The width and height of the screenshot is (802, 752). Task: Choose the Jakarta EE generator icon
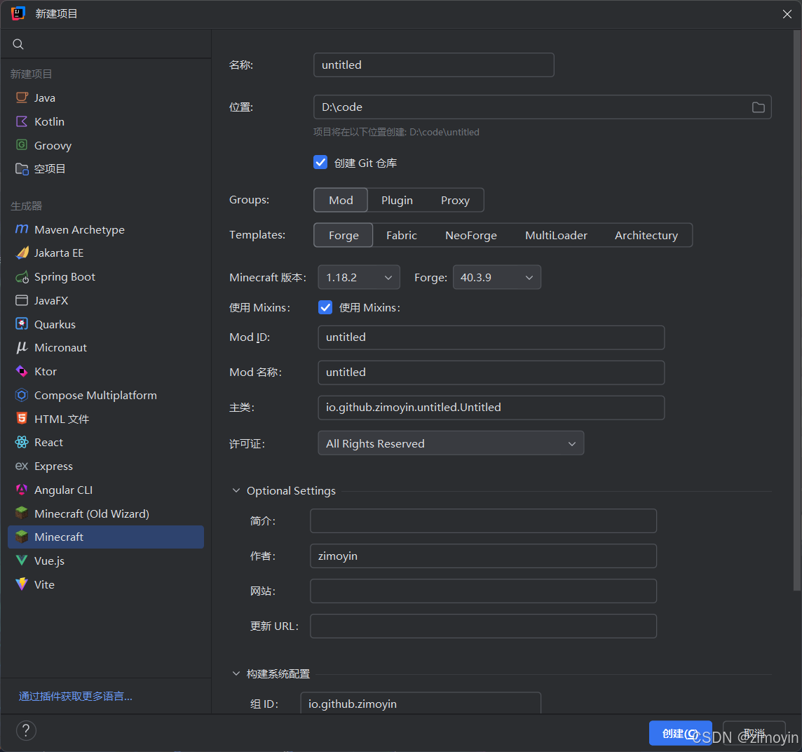point(22,253)
